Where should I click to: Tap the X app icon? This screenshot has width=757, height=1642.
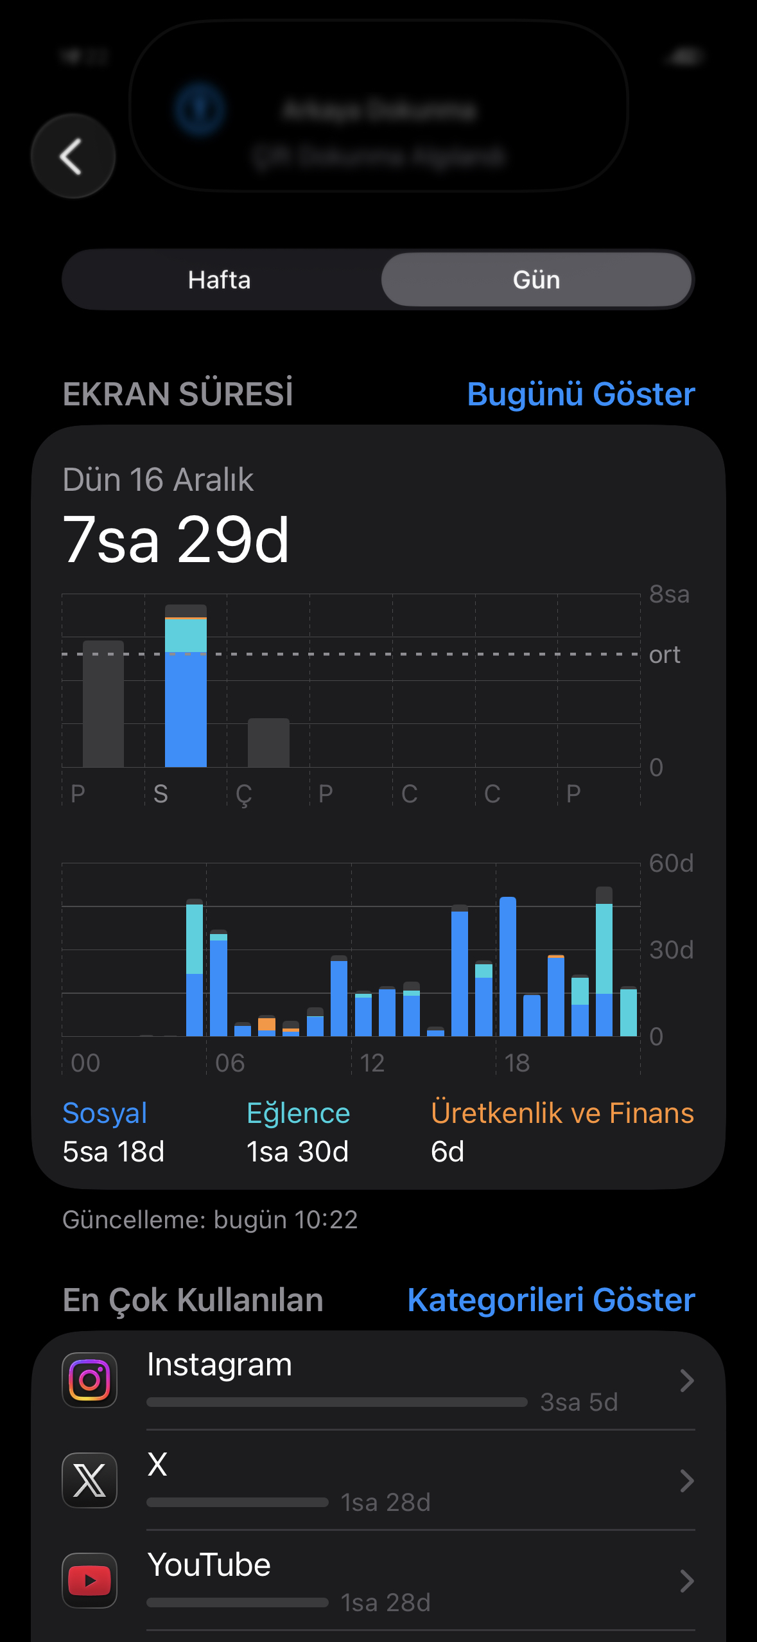point(90,1479)
